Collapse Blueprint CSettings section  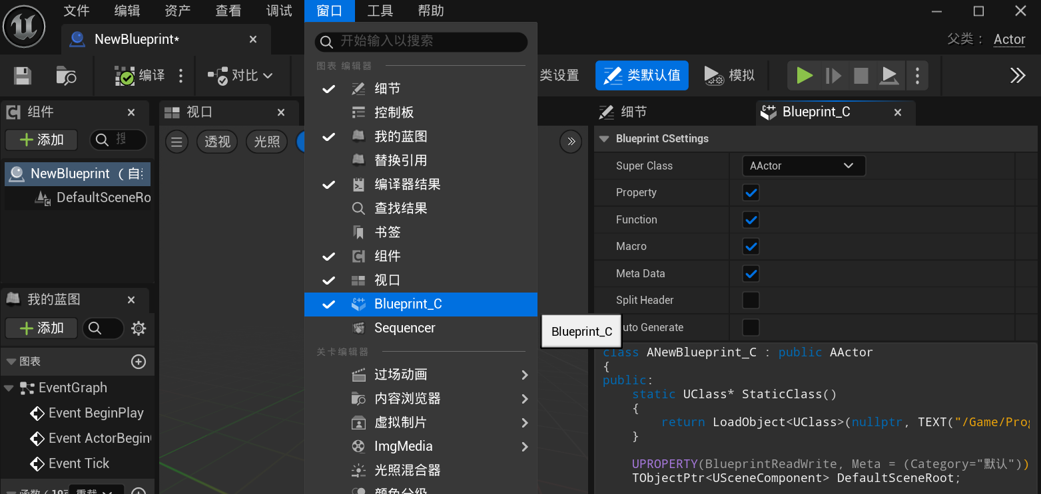605,139
